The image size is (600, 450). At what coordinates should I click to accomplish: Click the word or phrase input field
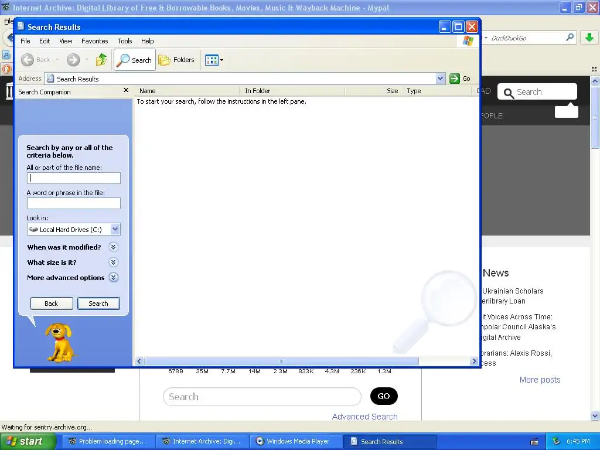point(74,203)
